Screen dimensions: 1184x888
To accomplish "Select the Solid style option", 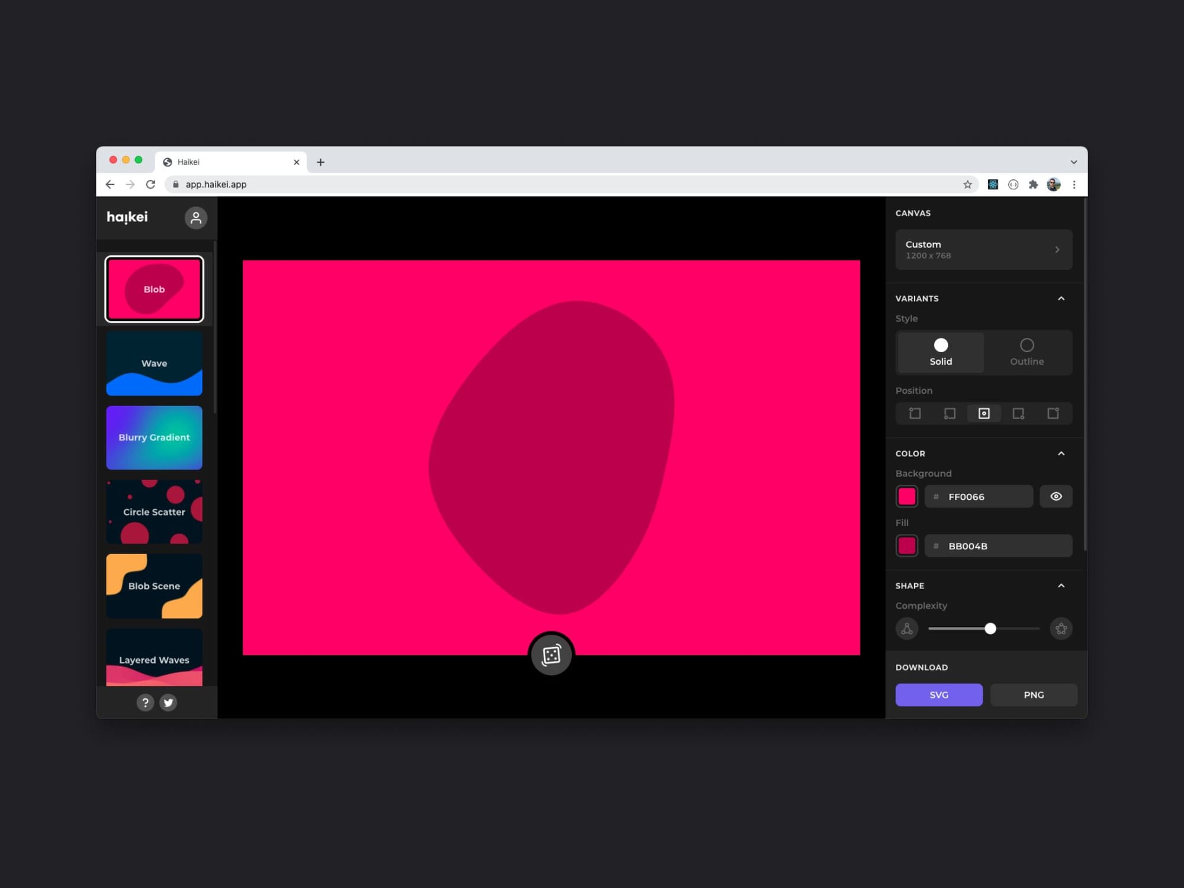I will 941,352.
